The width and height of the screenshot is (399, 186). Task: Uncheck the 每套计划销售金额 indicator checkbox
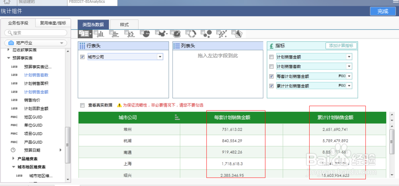point(271,76)
